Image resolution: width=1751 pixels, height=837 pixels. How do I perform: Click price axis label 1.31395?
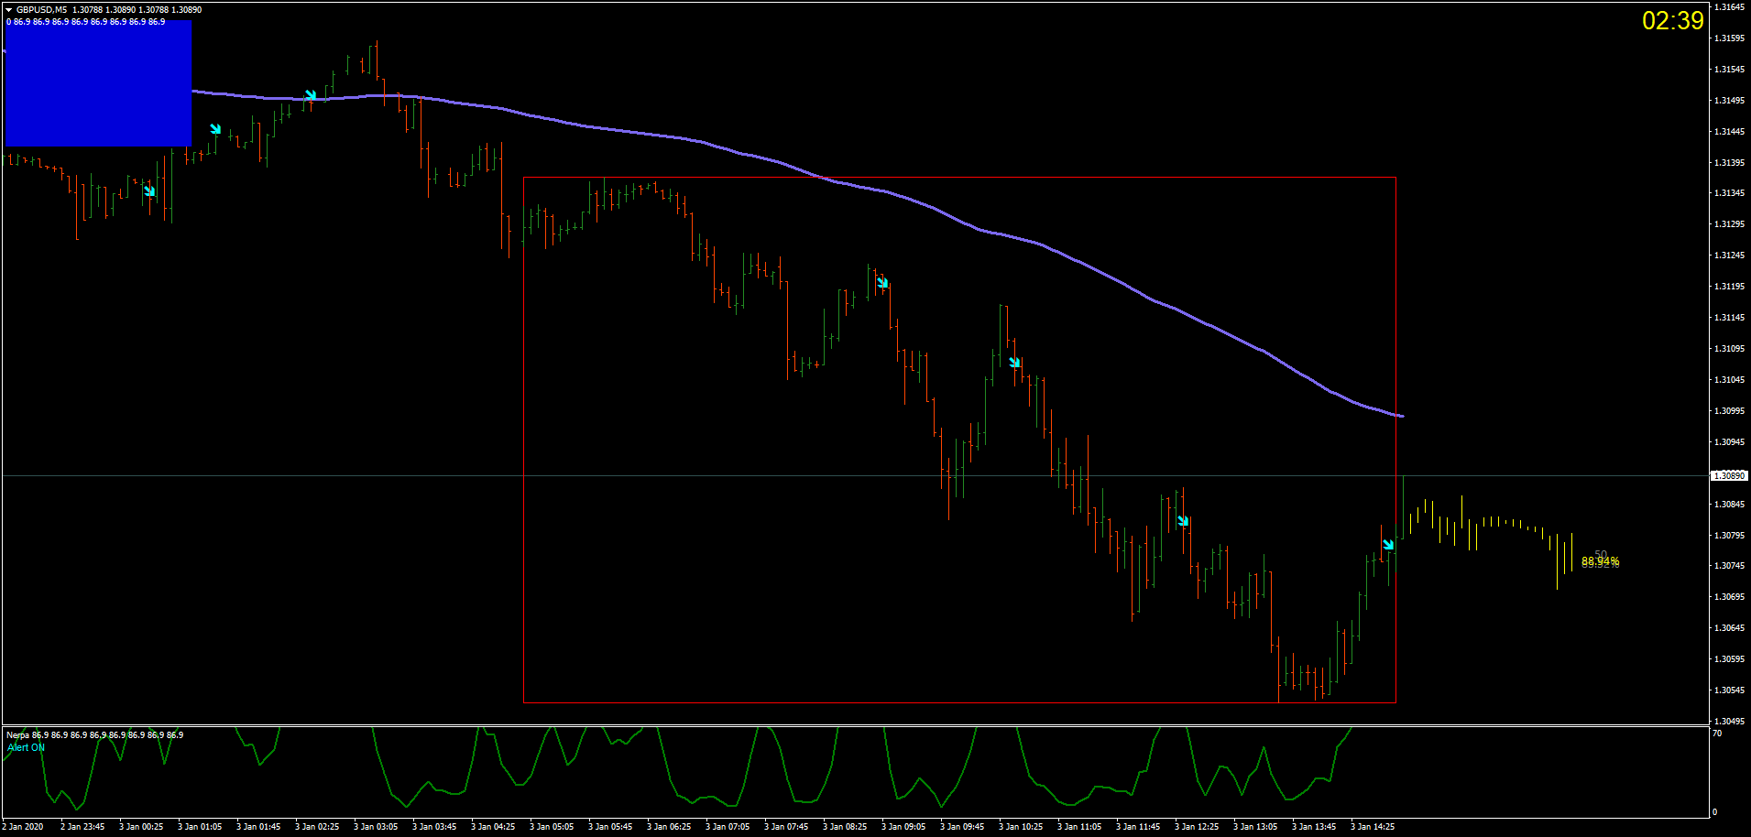[1729, 163]
